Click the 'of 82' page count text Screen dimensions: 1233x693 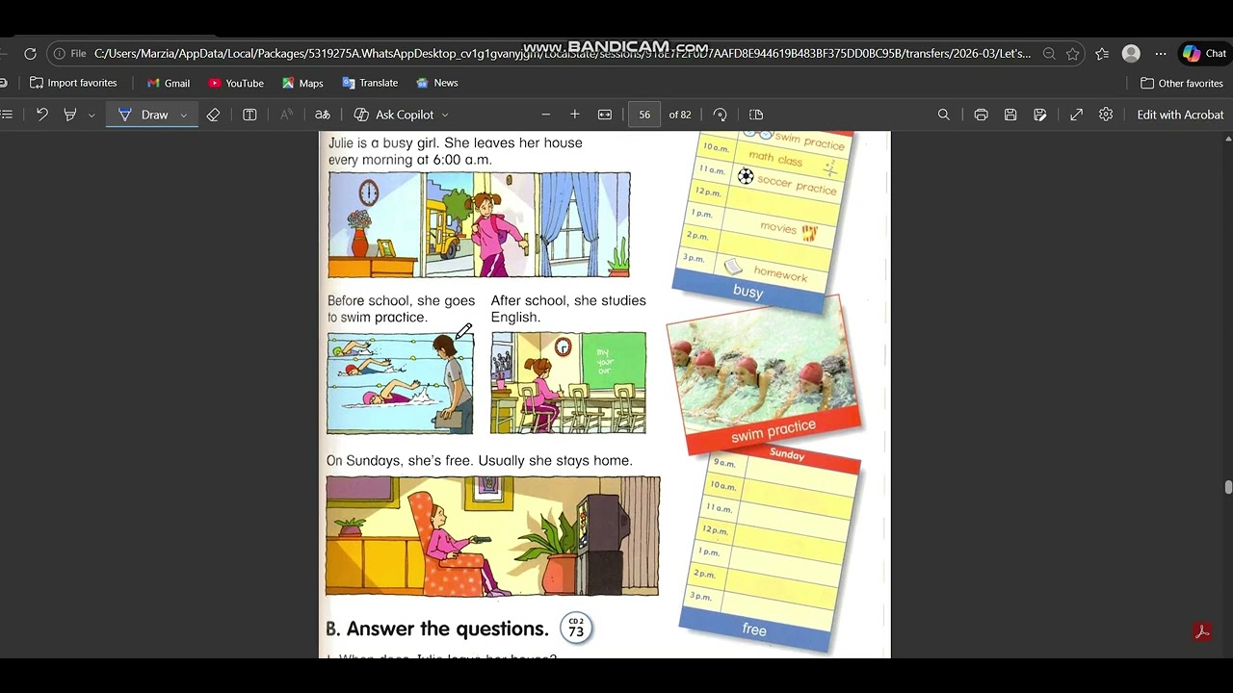point(680,115)
